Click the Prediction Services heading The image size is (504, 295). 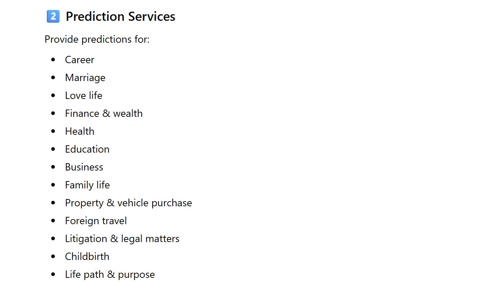point(120,16)
